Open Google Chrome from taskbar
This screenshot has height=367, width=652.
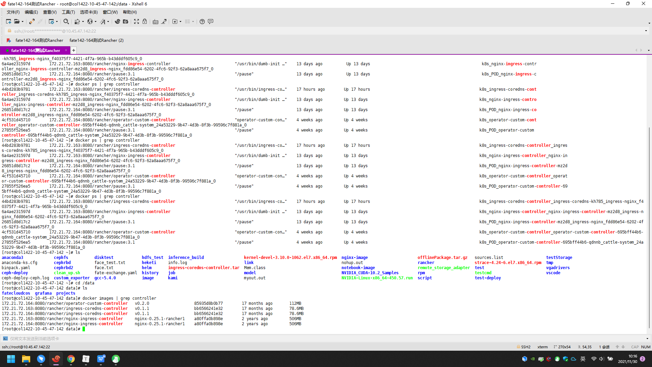71,359
